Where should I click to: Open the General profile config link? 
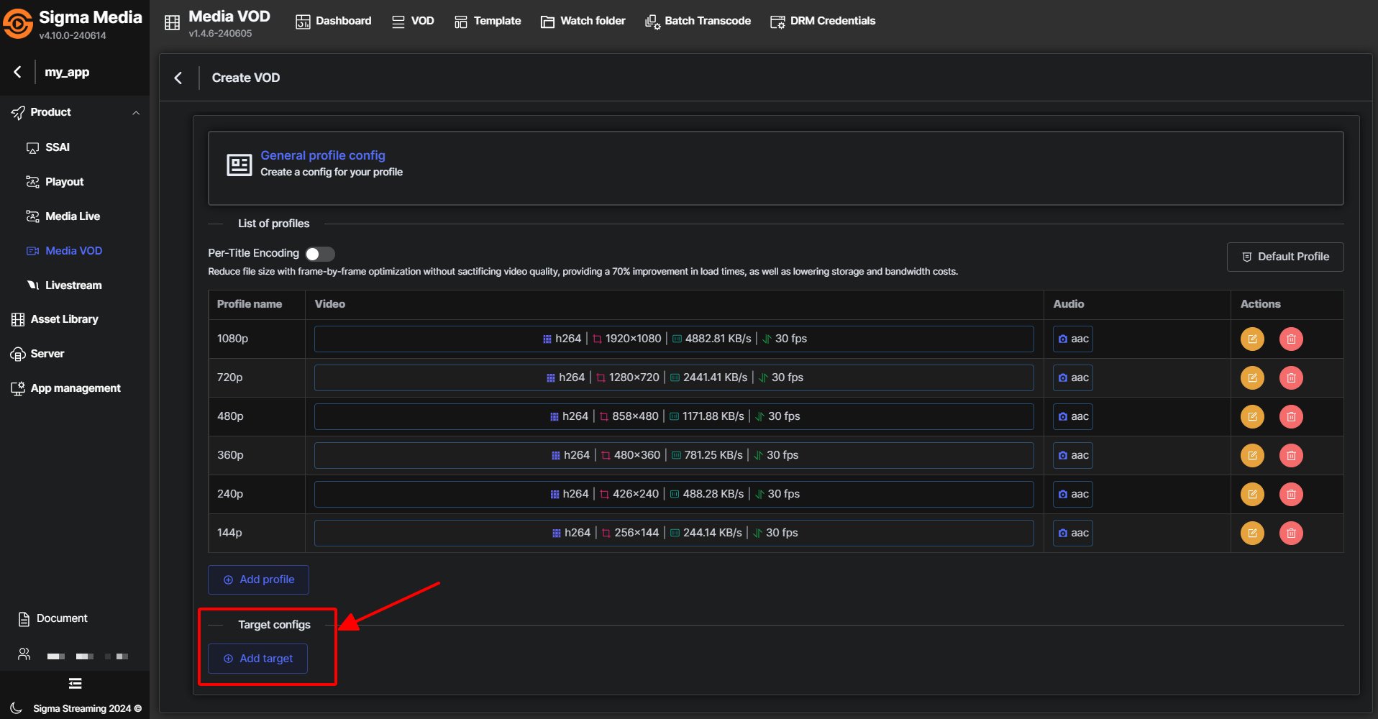coord(323,155)
